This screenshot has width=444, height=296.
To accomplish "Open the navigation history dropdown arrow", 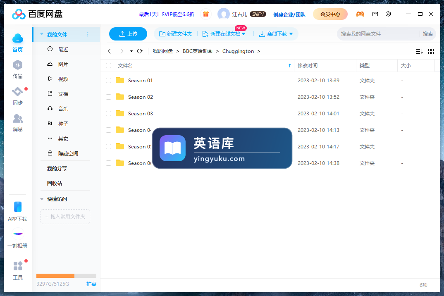I will pyautogui.click(x=131, y=51).
